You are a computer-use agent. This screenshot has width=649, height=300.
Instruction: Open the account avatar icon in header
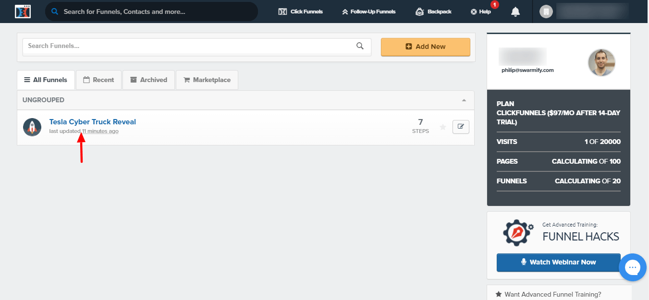click(x=546, y=12)
